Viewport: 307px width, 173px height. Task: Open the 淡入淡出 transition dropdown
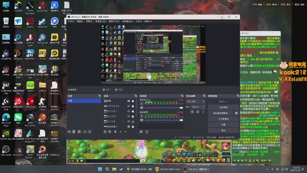[x=195, y=101]
